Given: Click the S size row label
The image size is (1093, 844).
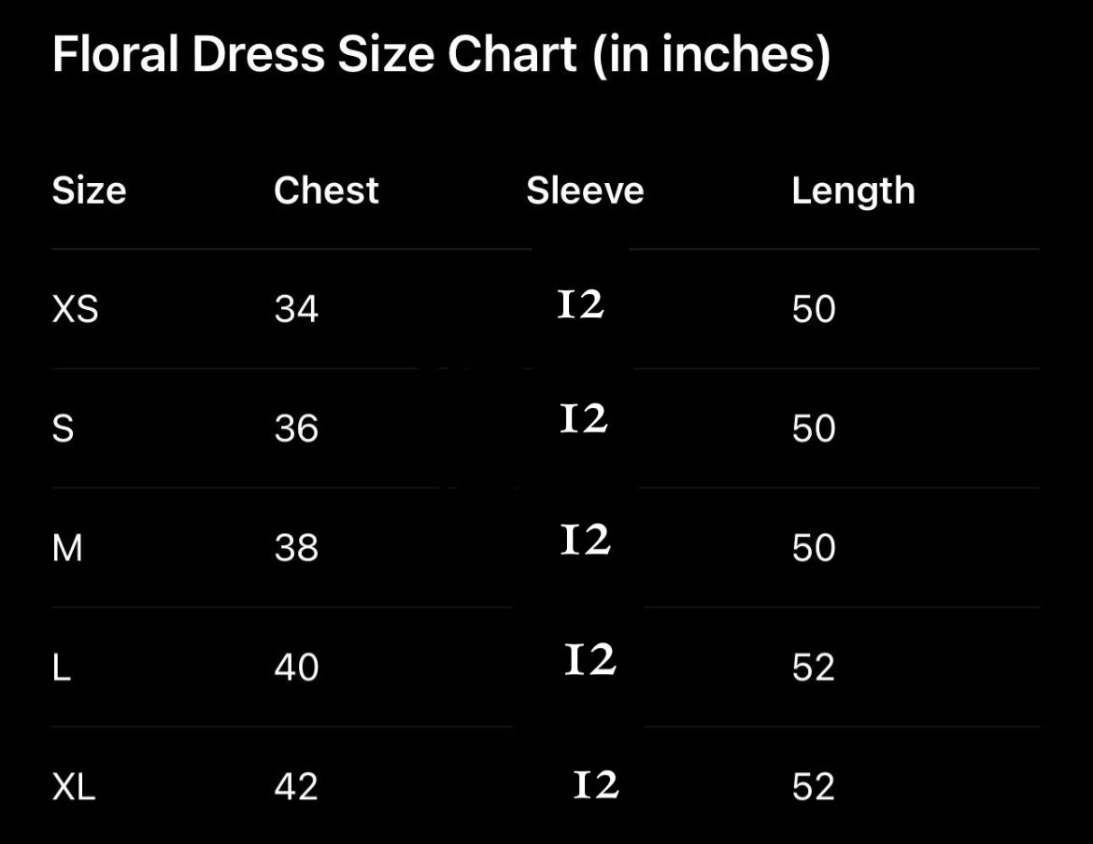Looking at the screenshot, I should point(64,429).
